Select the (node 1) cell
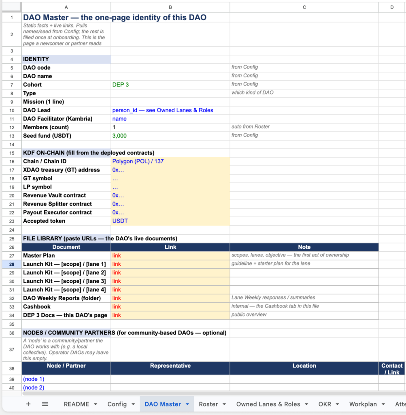Image resolution: width=406 pixels, height=415 pixels. point(66,379)
